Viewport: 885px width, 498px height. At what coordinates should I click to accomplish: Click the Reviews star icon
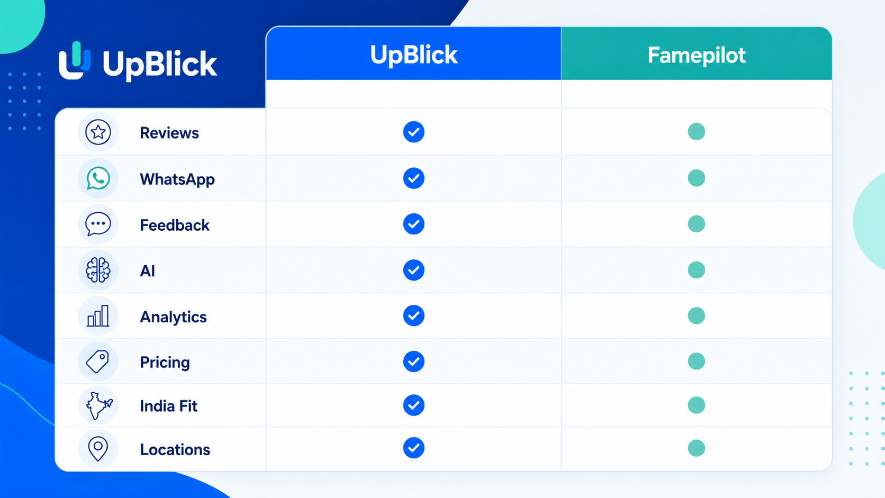point(98,132)
